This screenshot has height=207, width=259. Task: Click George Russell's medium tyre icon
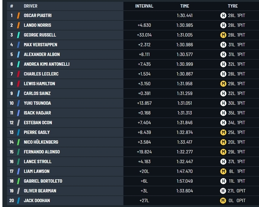click(x=223, y=35)
